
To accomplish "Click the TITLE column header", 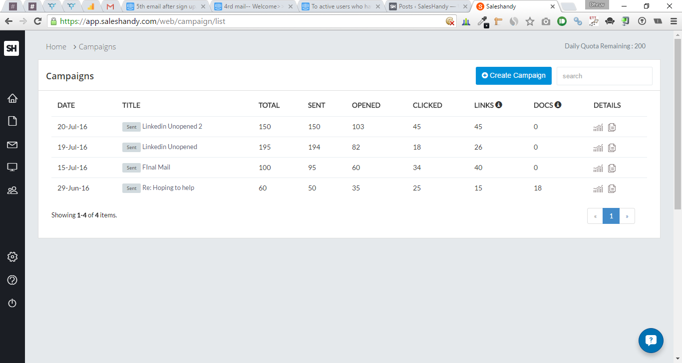I will click(x=131, y=105).
